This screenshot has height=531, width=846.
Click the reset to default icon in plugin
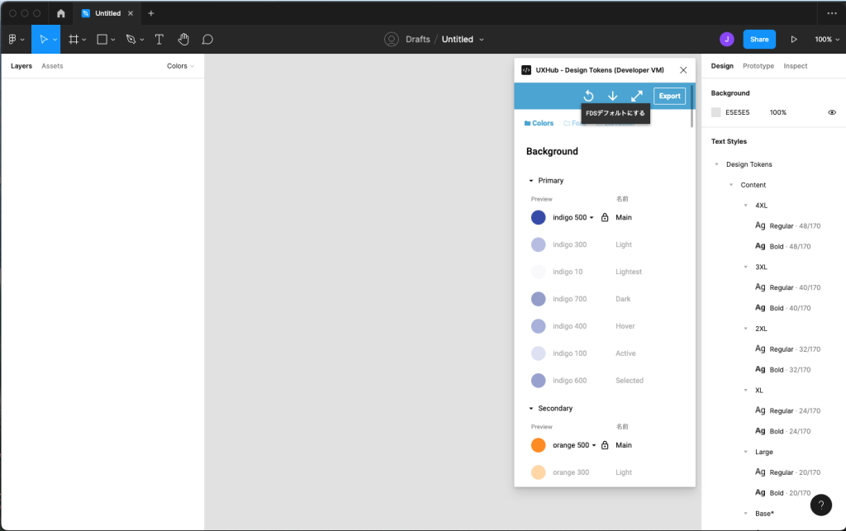coord(588,96)
